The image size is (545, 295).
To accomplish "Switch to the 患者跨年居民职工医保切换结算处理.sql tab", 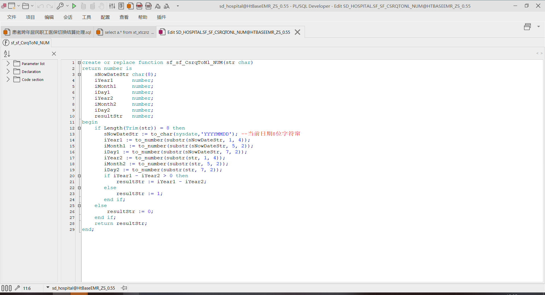I will coord(47,32).
